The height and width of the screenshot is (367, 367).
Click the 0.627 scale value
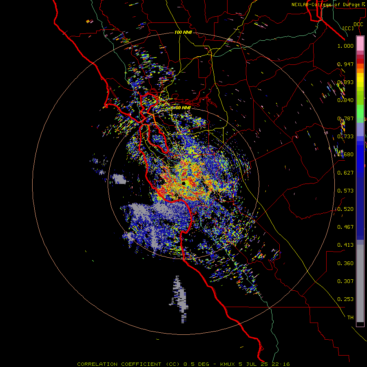(345, 173)
